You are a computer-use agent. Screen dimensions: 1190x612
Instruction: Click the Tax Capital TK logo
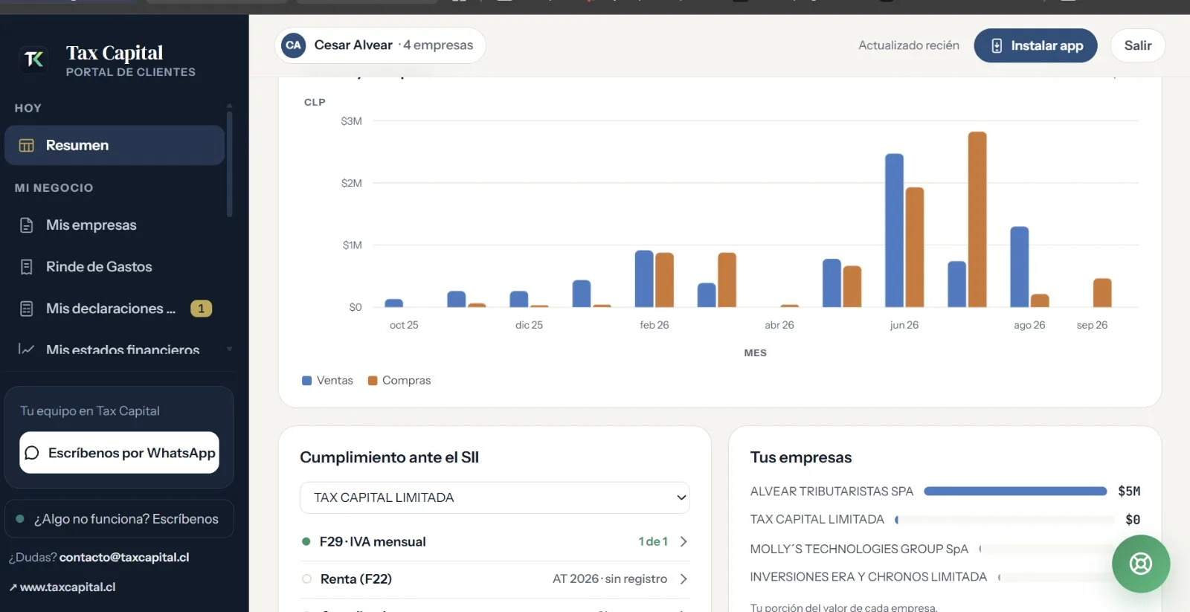(x=34, y=59)
